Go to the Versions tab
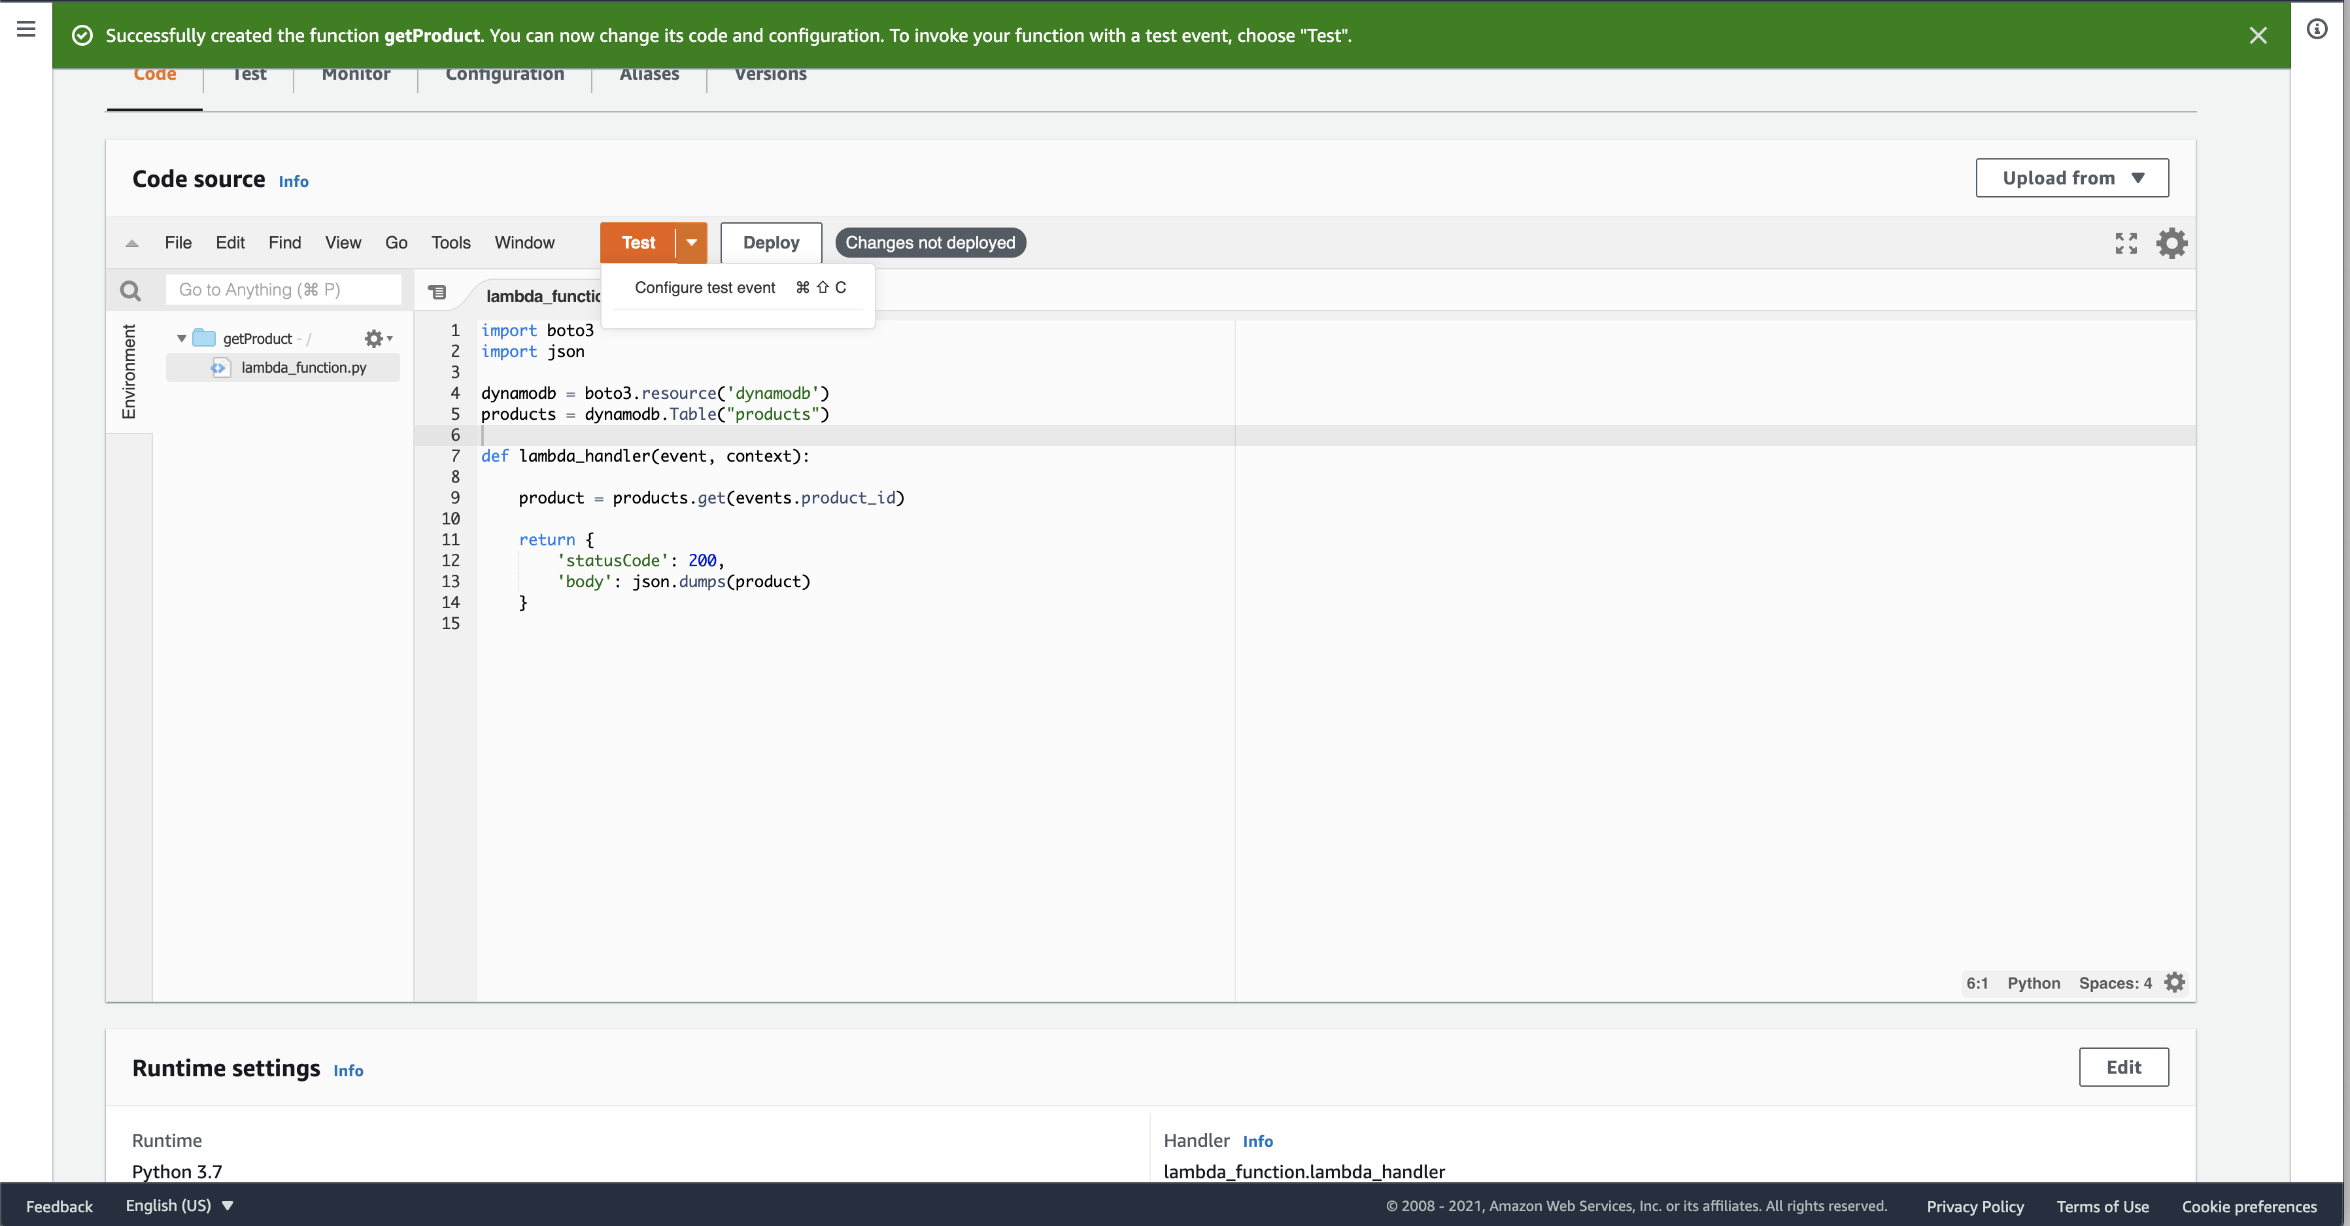Screen dimensions: 2350x1226 770,75
